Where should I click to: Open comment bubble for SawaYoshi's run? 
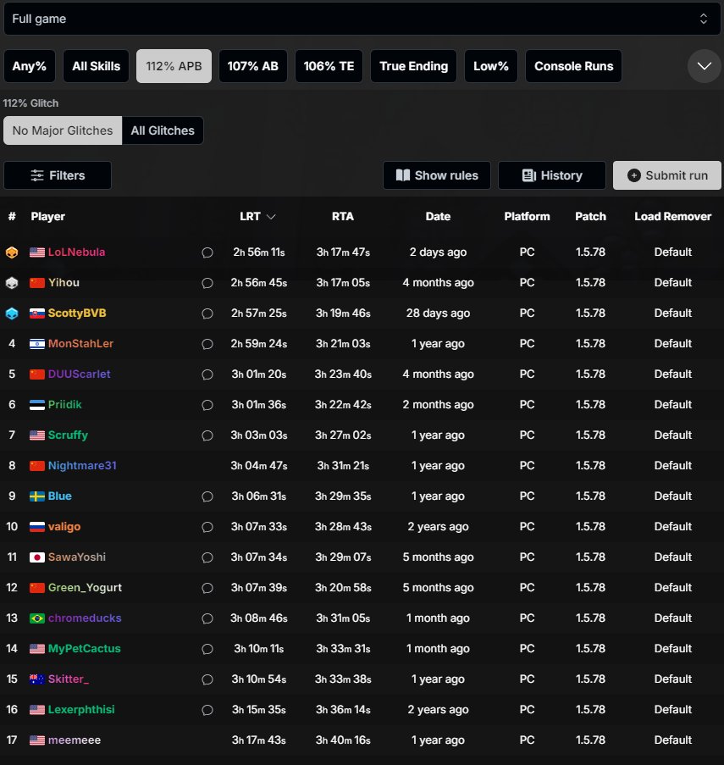point(207,557)
